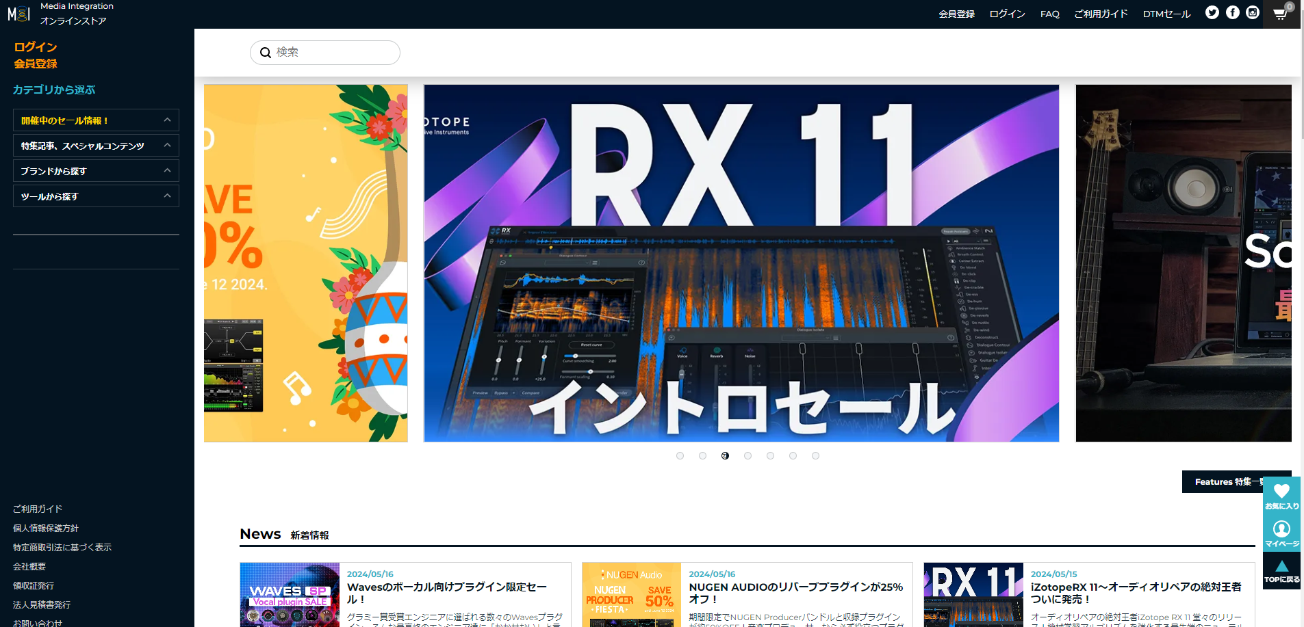
Task: Open 会員登録 in top navigation
Action: pos(956,14)
